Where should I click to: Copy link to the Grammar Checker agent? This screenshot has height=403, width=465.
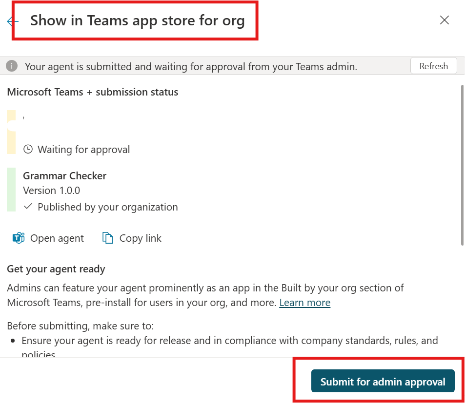click(131, 238)
